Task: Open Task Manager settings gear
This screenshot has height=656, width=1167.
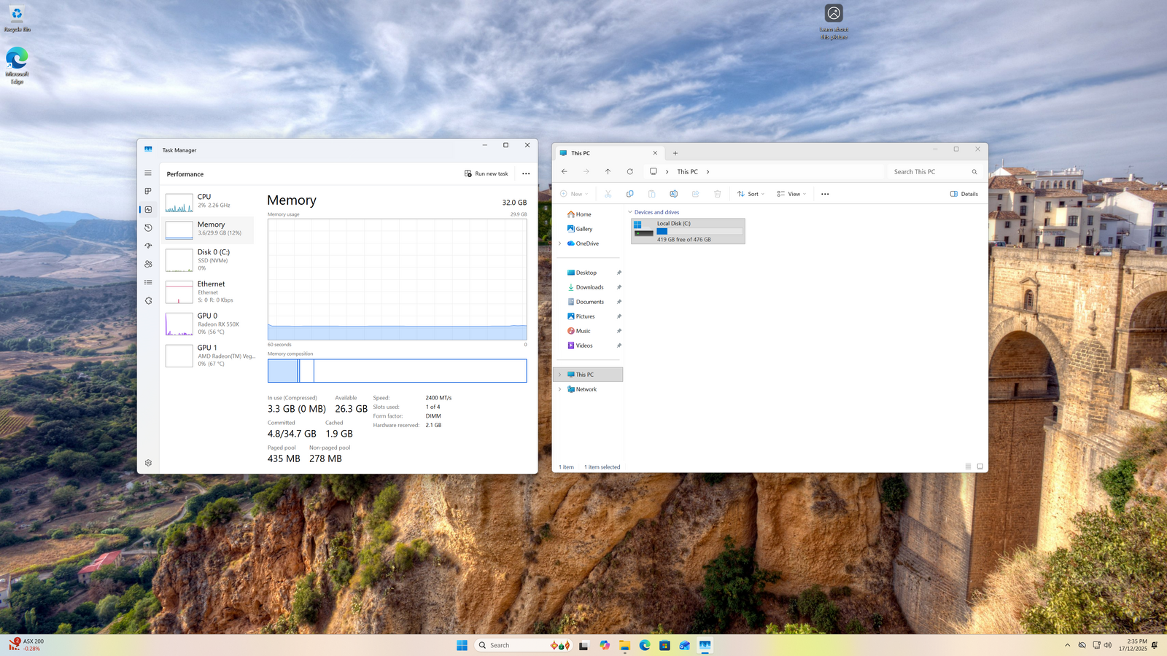Action: [x=148, y=463]
